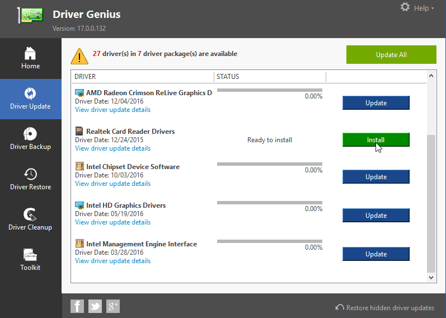This screenshot has width=446, height=318.
Task: View AMD Radeon driver update details
Action: pyautogui.click(x=112, y=110)
